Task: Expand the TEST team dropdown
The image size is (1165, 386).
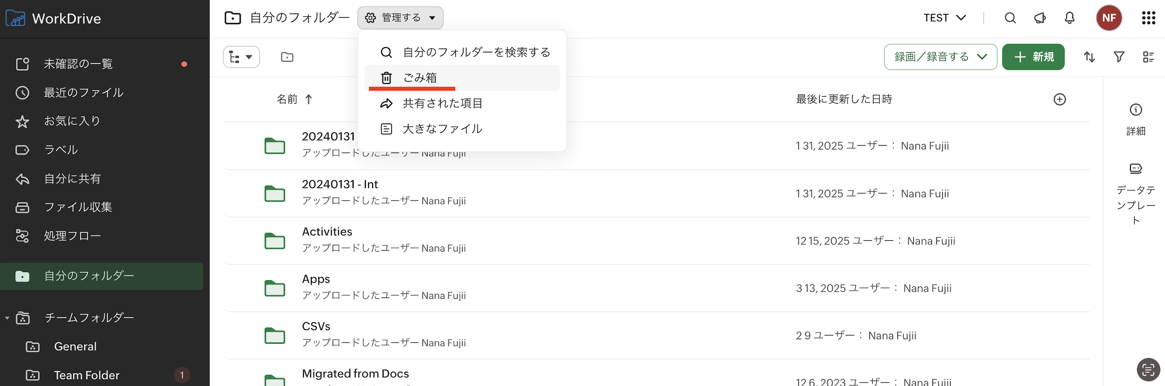Action: (x=945, y=18)
